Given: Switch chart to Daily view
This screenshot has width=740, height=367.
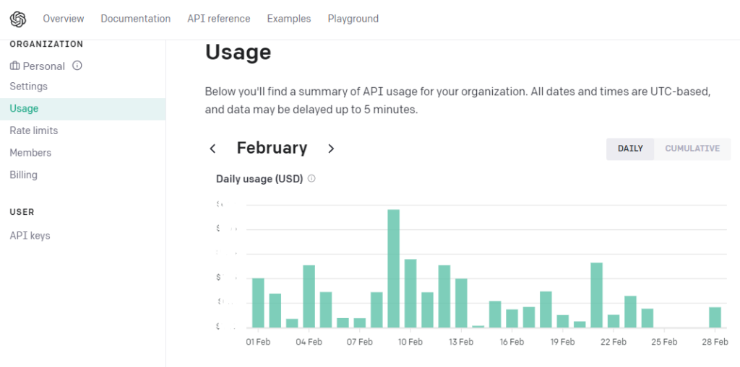Looking at the screenshot, I should point(630,149).
